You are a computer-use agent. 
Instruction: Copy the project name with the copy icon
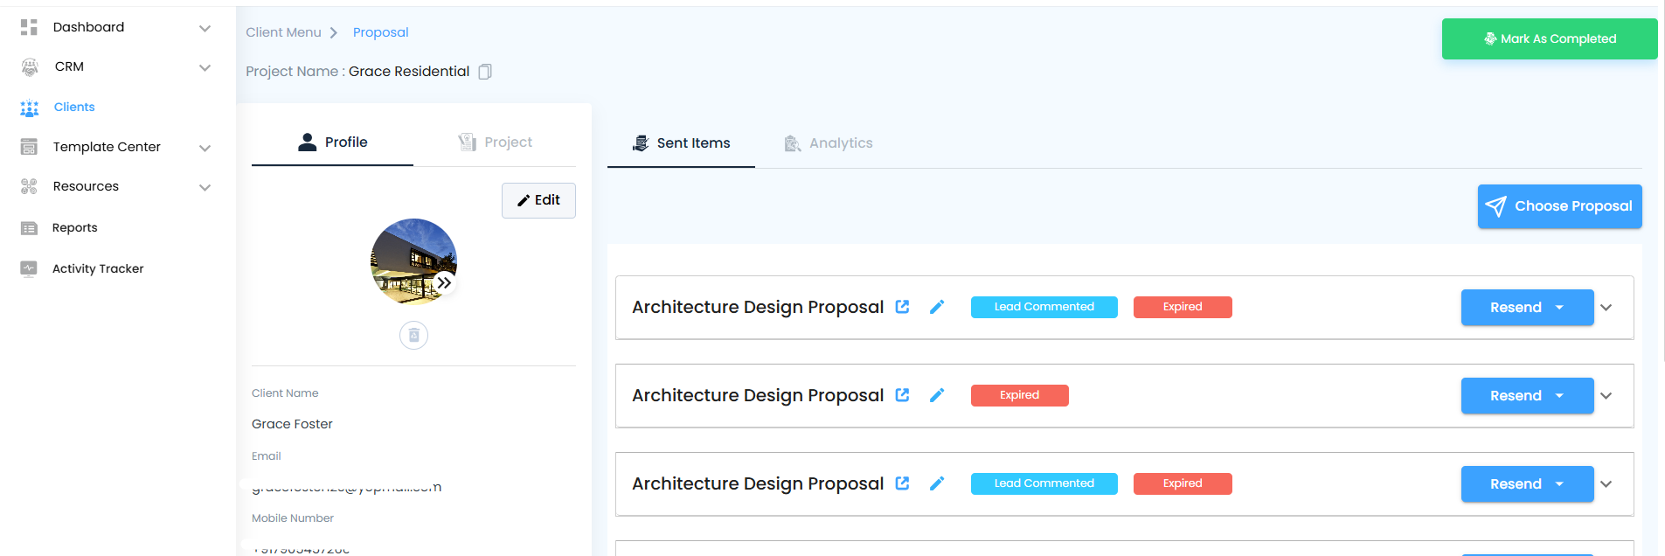[x=485, y=72]
